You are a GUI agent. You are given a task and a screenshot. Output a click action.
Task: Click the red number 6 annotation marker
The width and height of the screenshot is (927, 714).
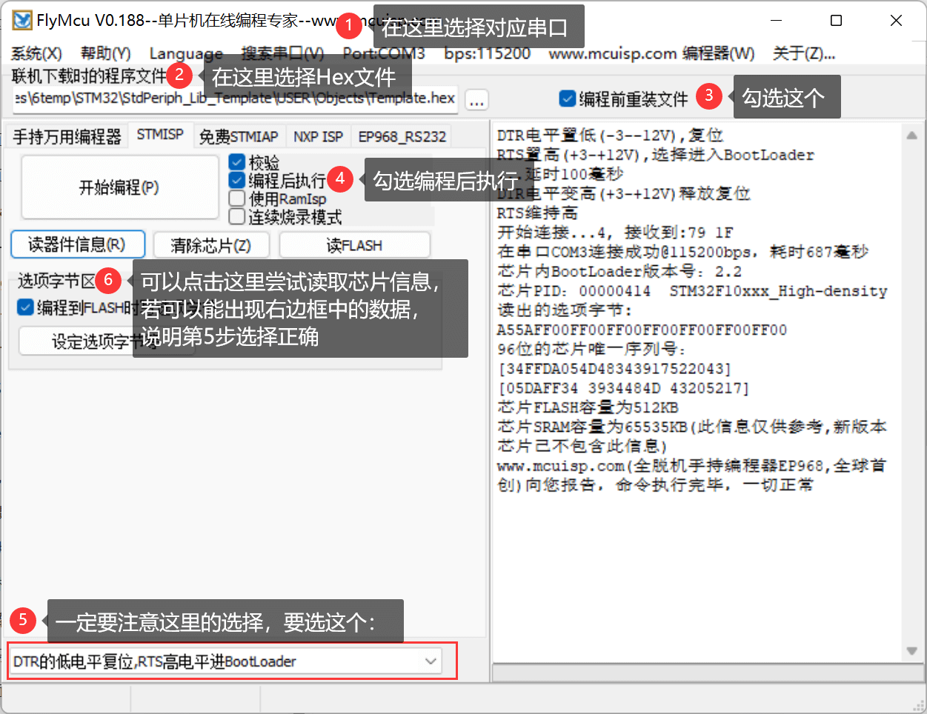click(x=108, y=280)
